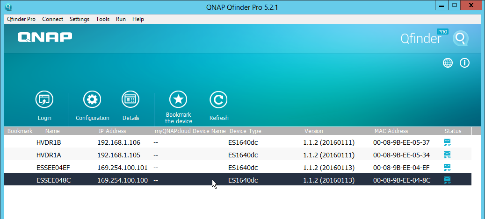Open the Qfinder Pro menu
Viewport: 485px width, 219px height.
click(22, 19)
